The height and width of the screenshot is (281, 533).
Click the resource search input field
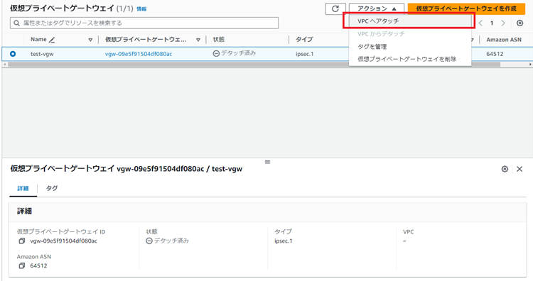tap(144, 23)
